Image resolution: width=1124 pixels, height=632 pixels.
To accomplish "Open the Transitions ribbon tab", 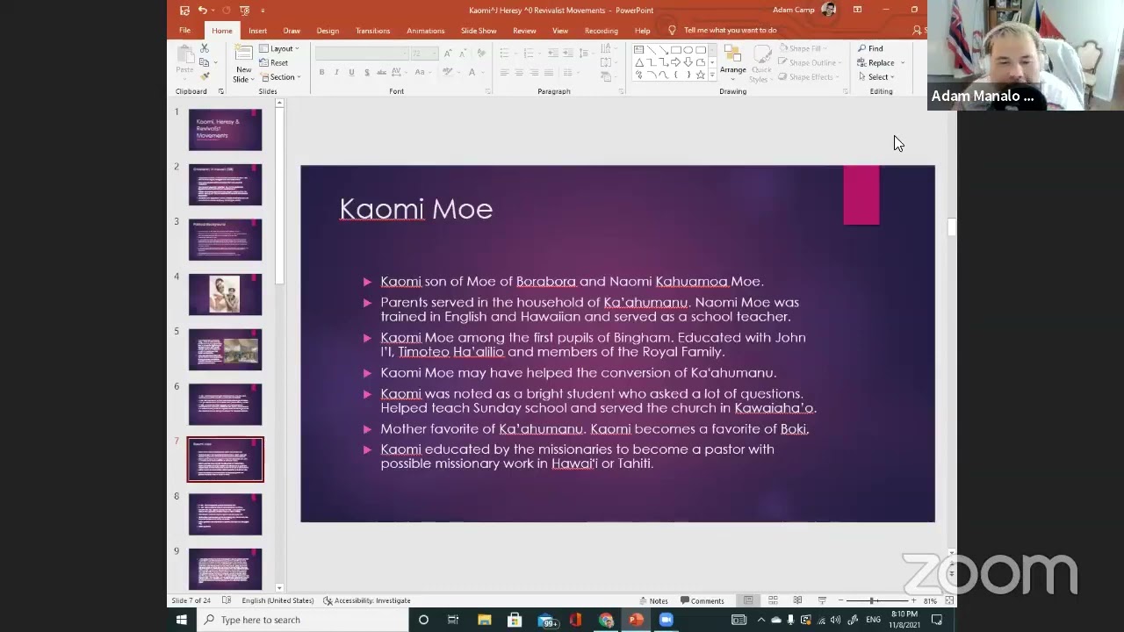I will [x=372, y=31].
